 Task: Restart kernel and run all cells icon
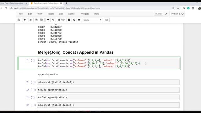click(79, 20)
